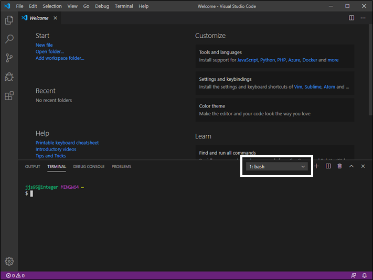Viewport: 373px width, 280px height.
Task: Close the Welcome tab
Action: pyautogui.click(x=55, y=18)
